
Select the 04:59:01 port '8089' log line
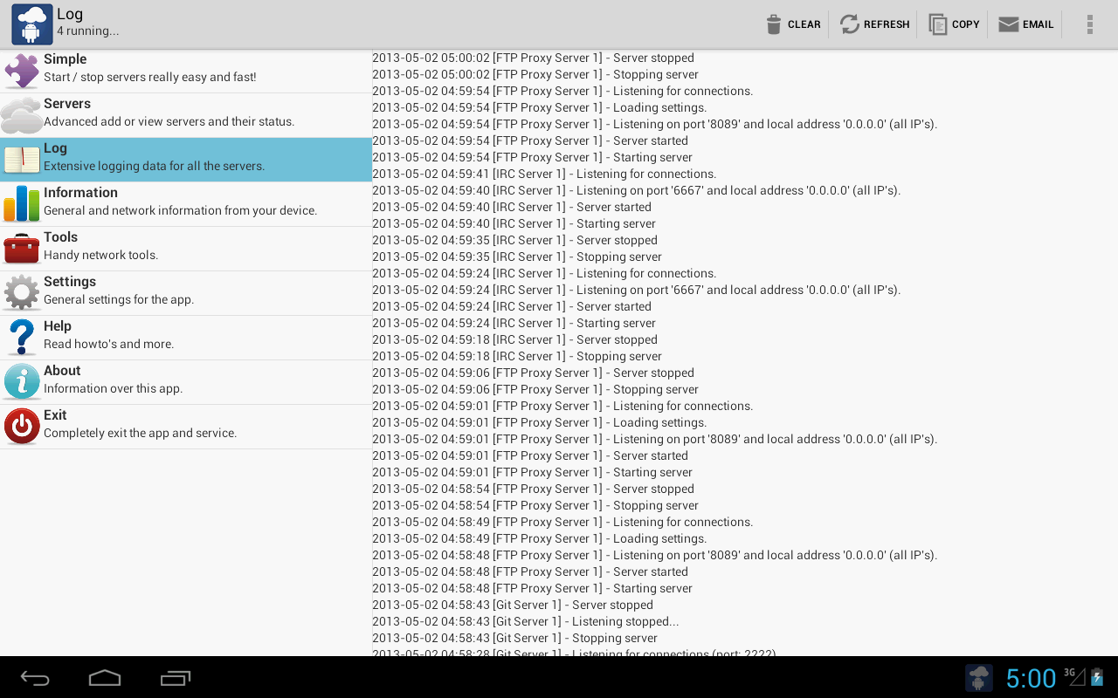pos(655,439)
